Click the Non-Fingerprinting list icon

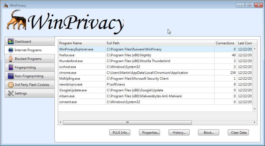pyautogui.click(x=11, y=76)
